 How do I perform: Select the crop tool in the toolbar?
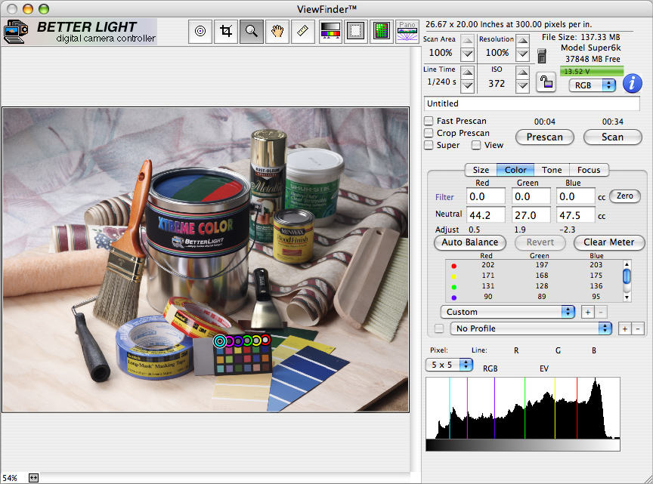point(226,32)
